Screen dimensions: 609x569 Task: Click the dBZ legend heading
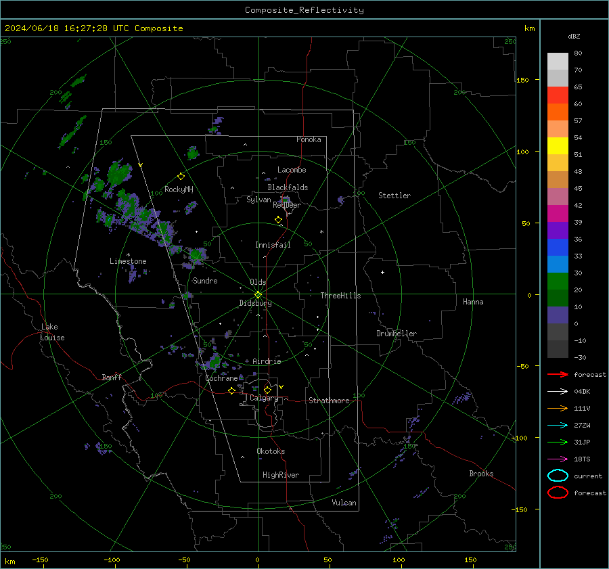[574, 36]
